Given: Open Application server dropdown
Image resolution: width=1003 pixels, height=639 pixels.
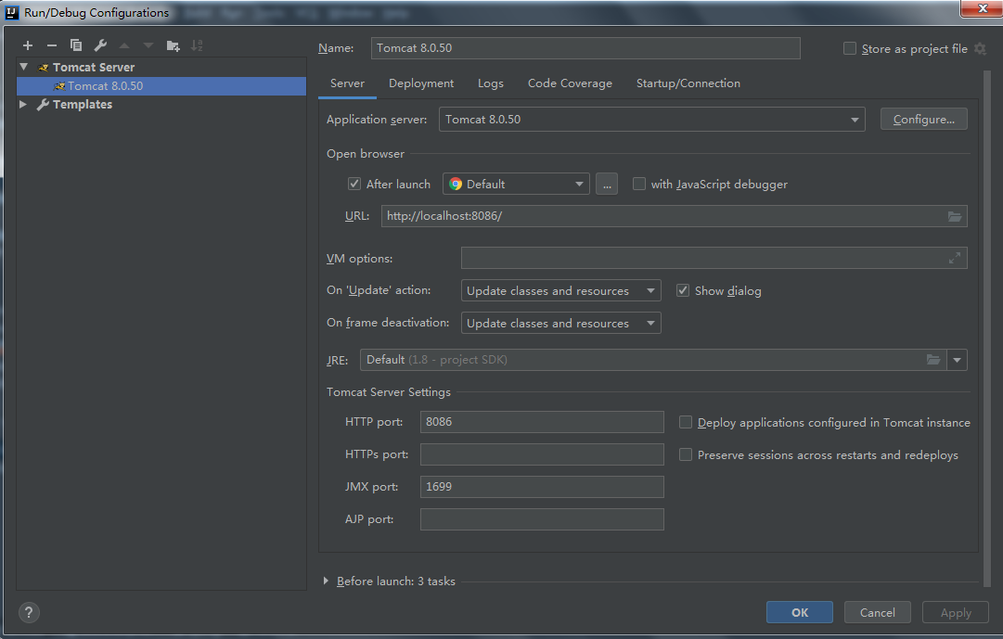Looking at the screenshot, I should pyautogui.click(x=652, y=120).
